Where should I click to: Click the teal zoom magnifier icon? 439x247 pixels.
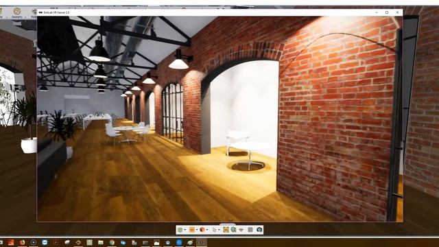tap(233, 230)
